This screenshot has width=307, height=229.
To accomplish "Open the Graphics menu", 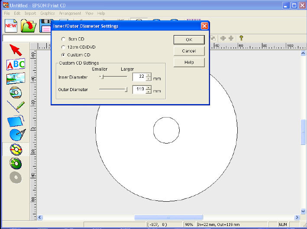I will (47, 13).
